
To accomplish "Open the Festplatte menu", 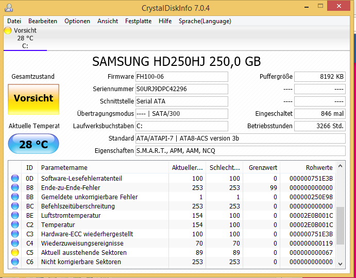I will click(138, 21).
